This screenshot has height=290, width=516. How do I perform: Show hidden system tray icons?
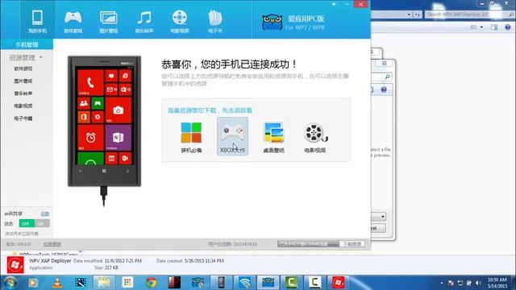[x=441, y=283]
